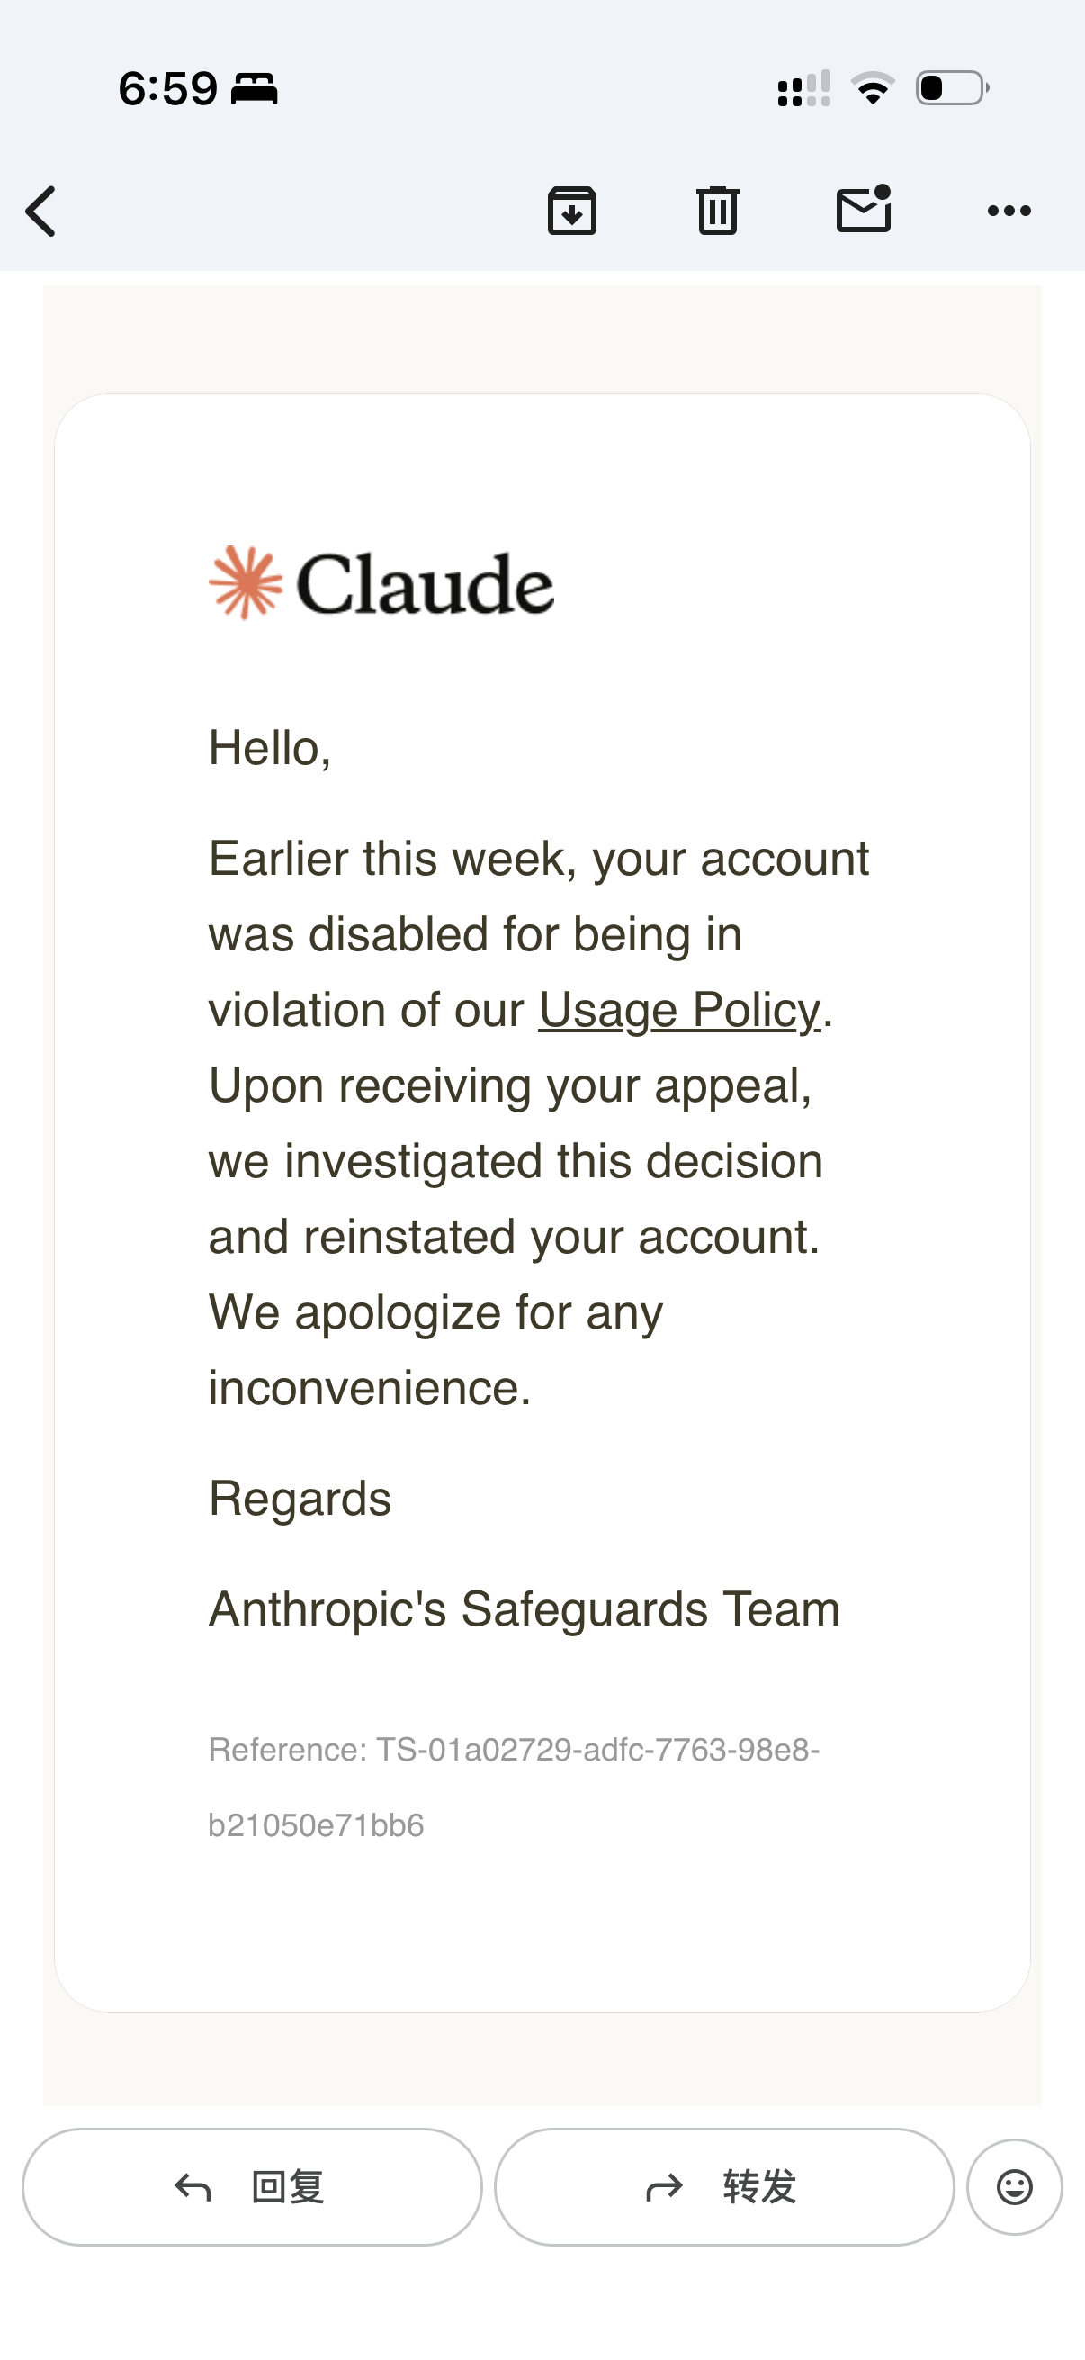Image resolution: width=1085 pixels, height=2360 pixels.
Task: Archive this email with the box icon
Action: click(572, 211)
